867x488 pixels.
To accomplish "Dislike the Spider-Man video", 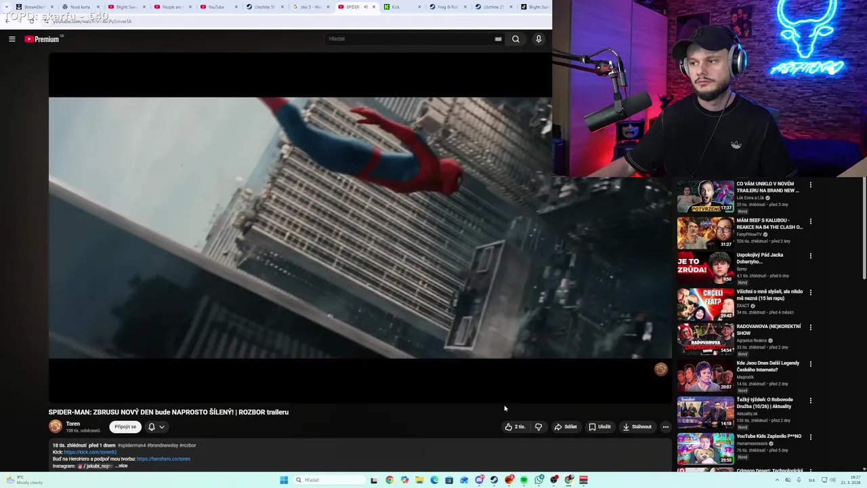I will [538, 427].
